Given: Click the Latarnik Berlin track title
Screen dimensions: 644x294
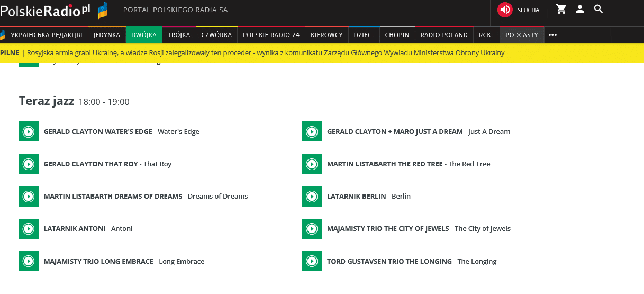Looking at the screenshot, I should click(x=369, y=196).
